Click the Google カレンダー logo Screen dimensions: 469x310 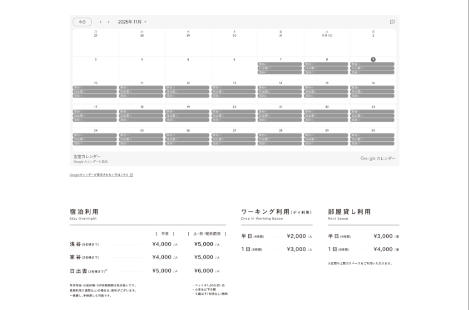click(378, 158)
